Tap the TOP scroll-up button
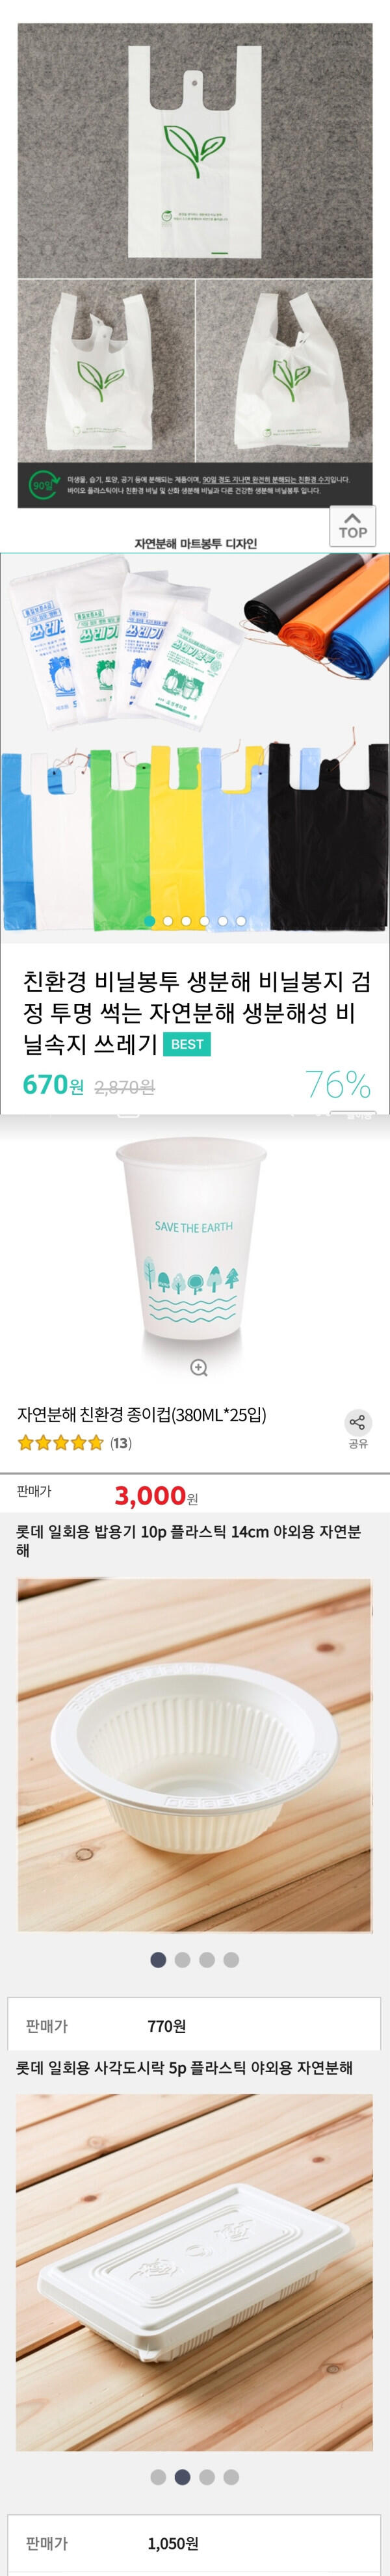Viewport: 390px width, 2576px height. tap(352, 525)
